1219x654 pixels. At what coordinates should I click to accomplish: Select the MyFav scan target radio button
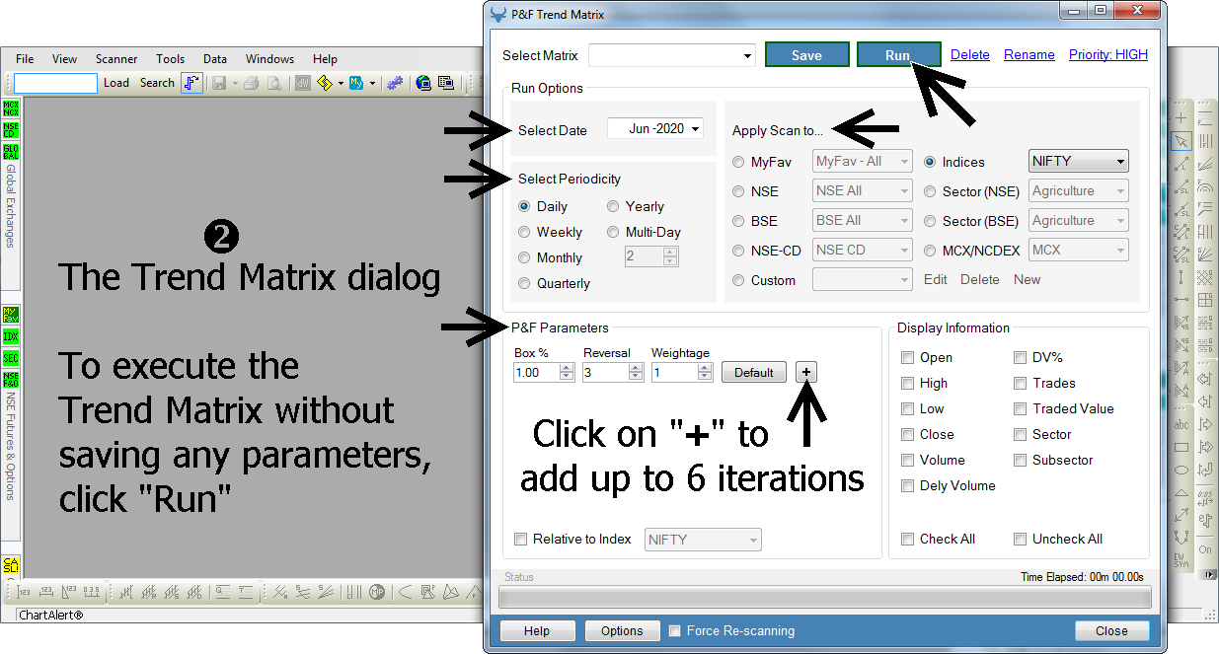[x=739, y=162]
